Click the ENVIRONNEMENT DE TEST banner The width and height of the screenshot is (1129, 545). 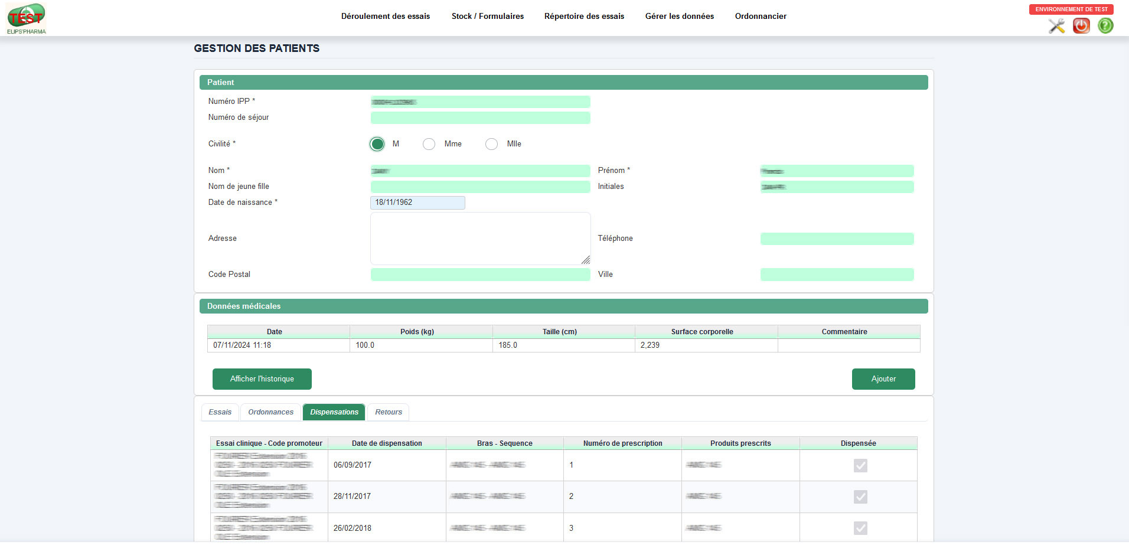1071,9
